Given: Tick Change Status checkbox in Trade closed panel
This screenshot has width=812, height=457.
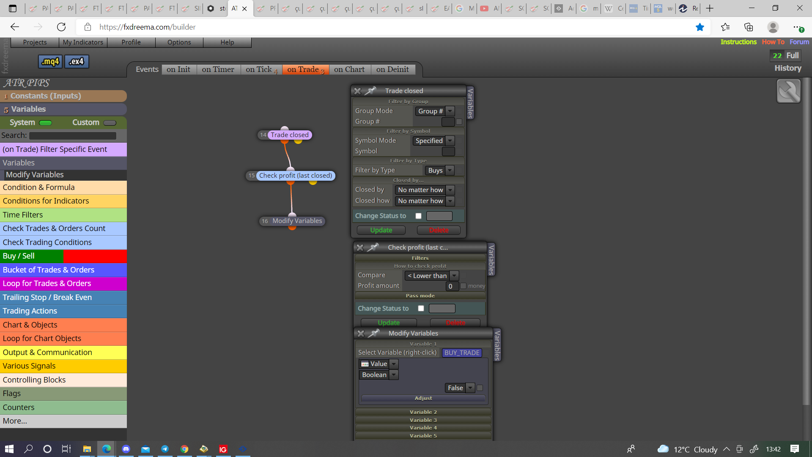Looking at the screenshot, I should click(418, 216).
